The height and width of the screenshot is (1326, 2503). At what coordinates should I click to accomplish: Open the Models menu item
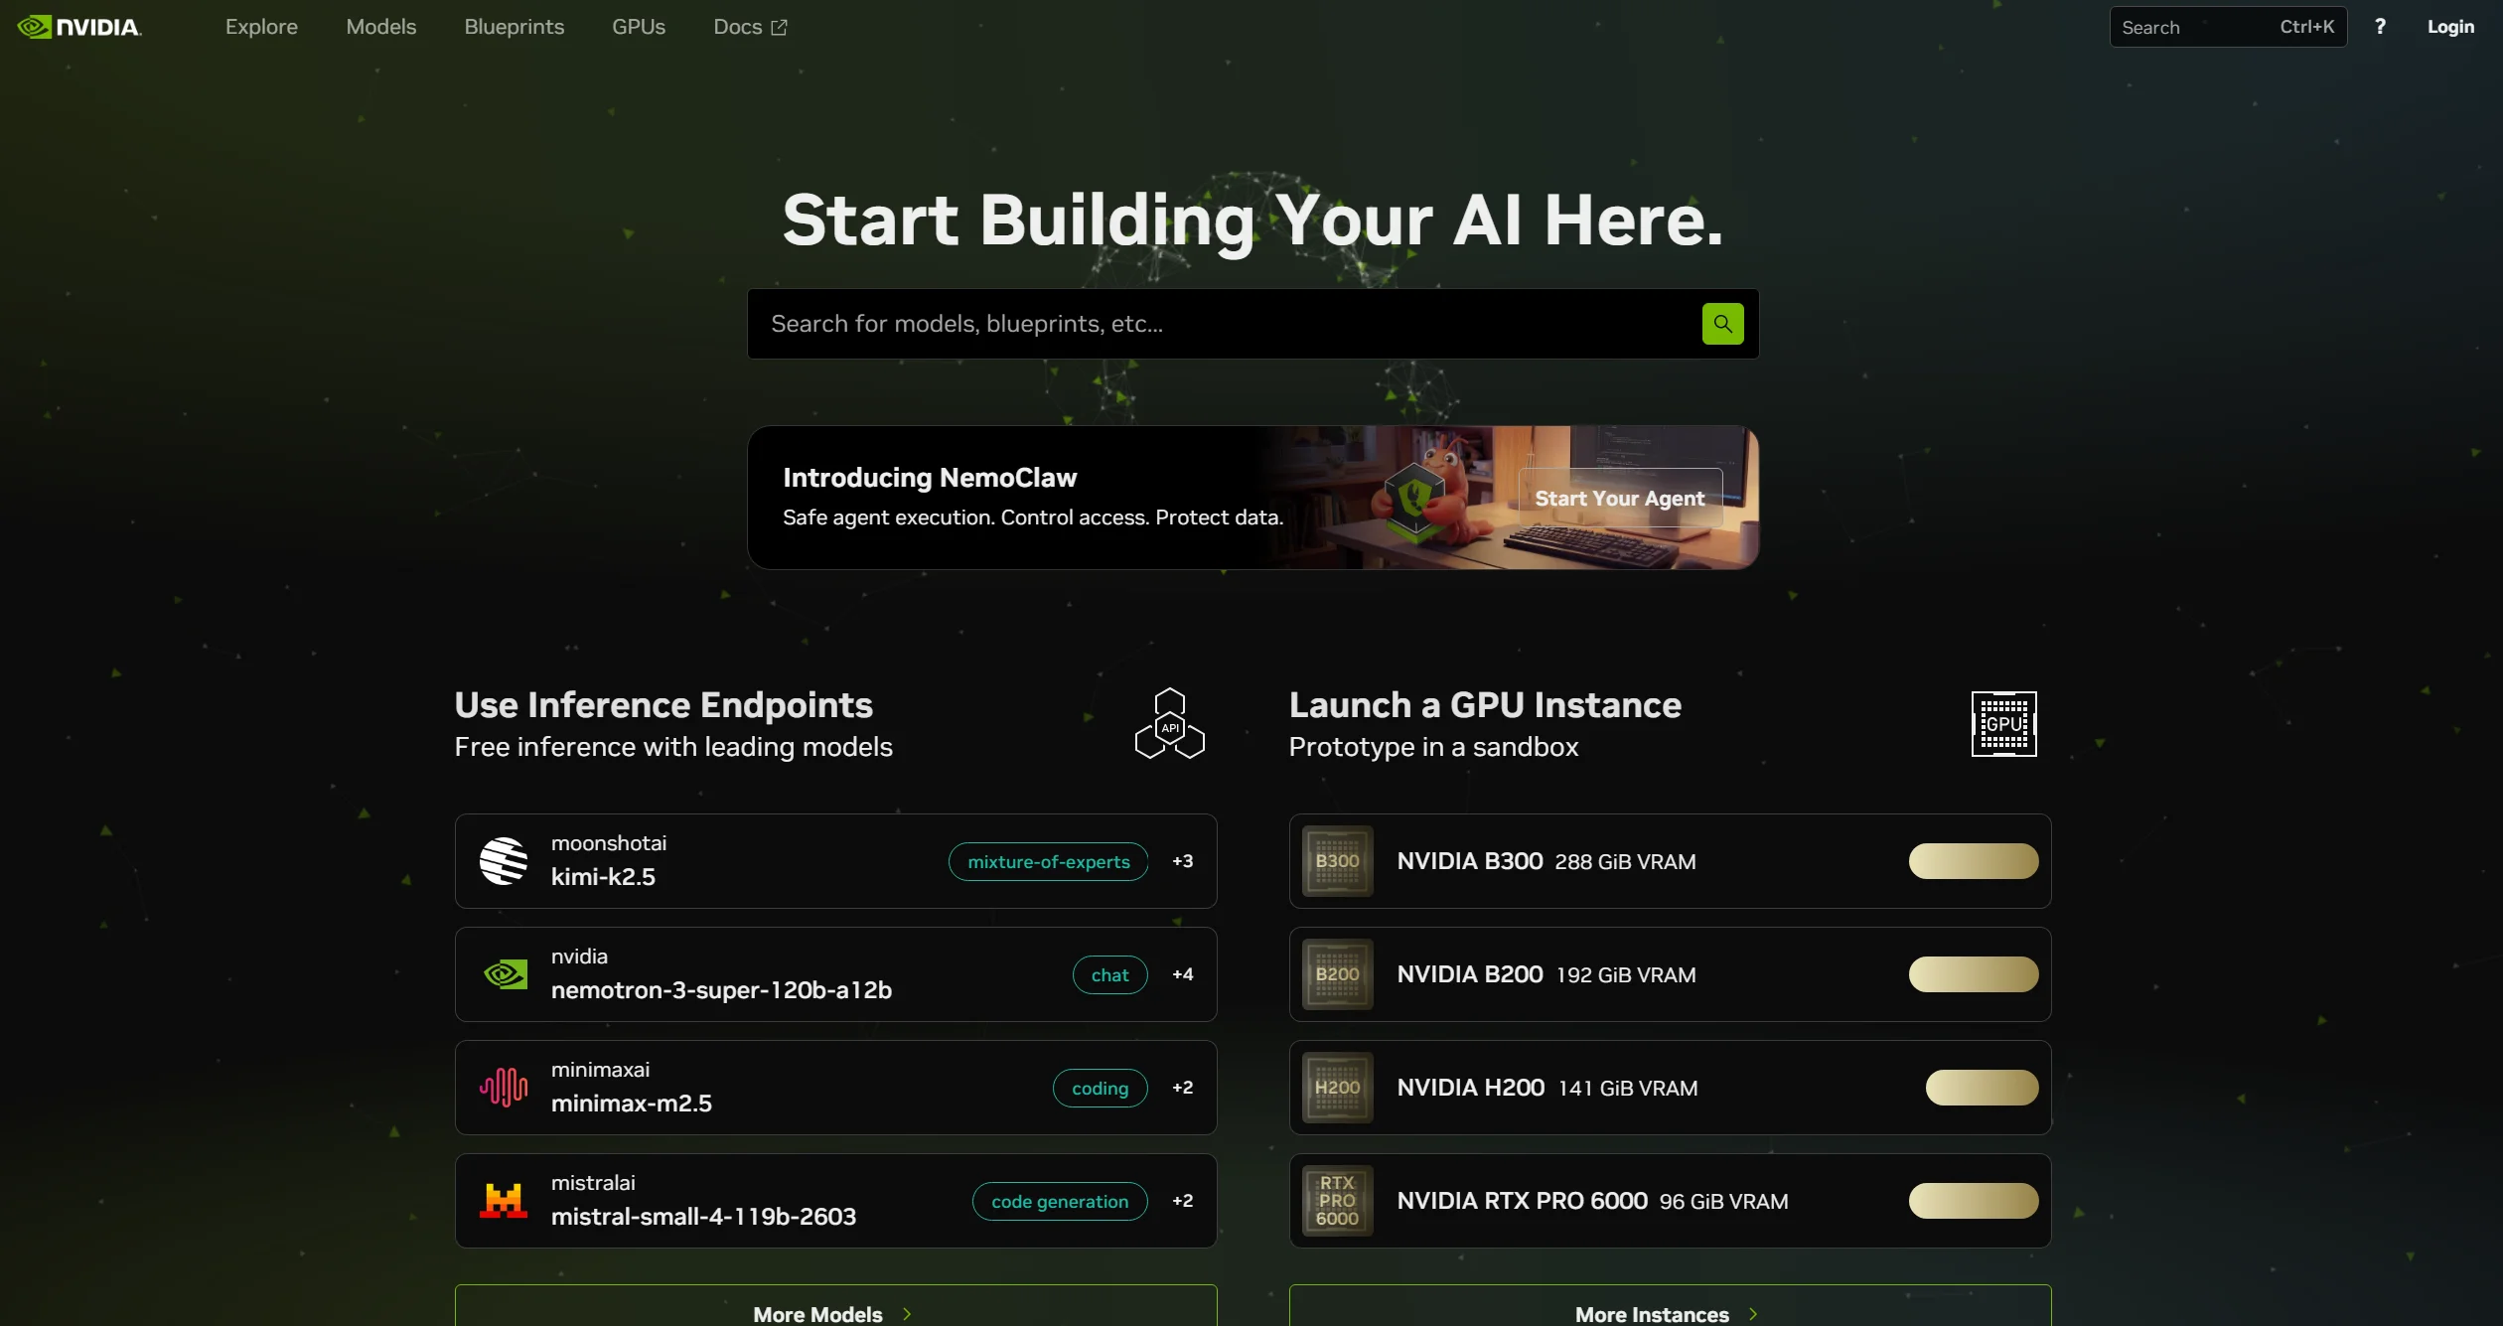click(381, 27)
